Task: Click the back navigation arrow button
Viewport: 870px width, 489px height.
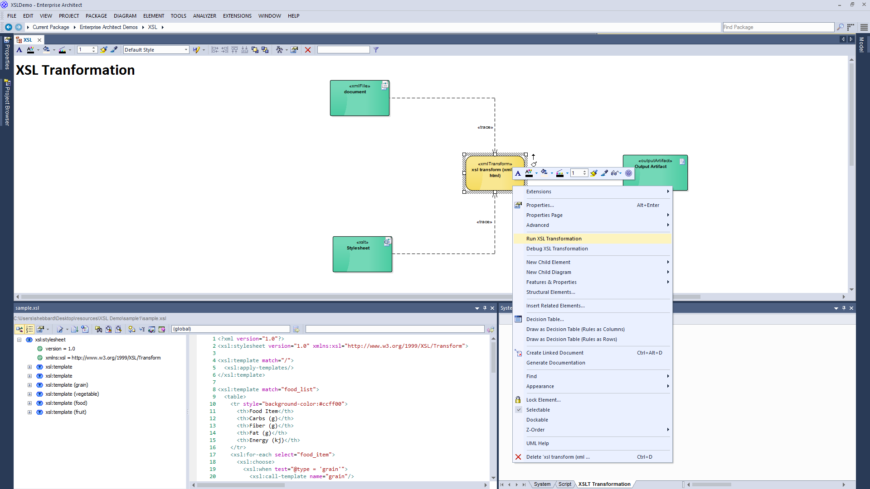Action: [9, 27]
